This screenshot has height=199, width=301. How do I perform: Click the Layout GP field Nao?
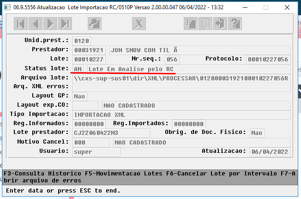coord(80,96)
